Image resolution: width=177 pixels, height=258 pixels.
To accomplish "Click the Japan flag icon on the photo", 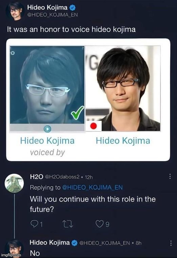I will [x=94, y=126].
